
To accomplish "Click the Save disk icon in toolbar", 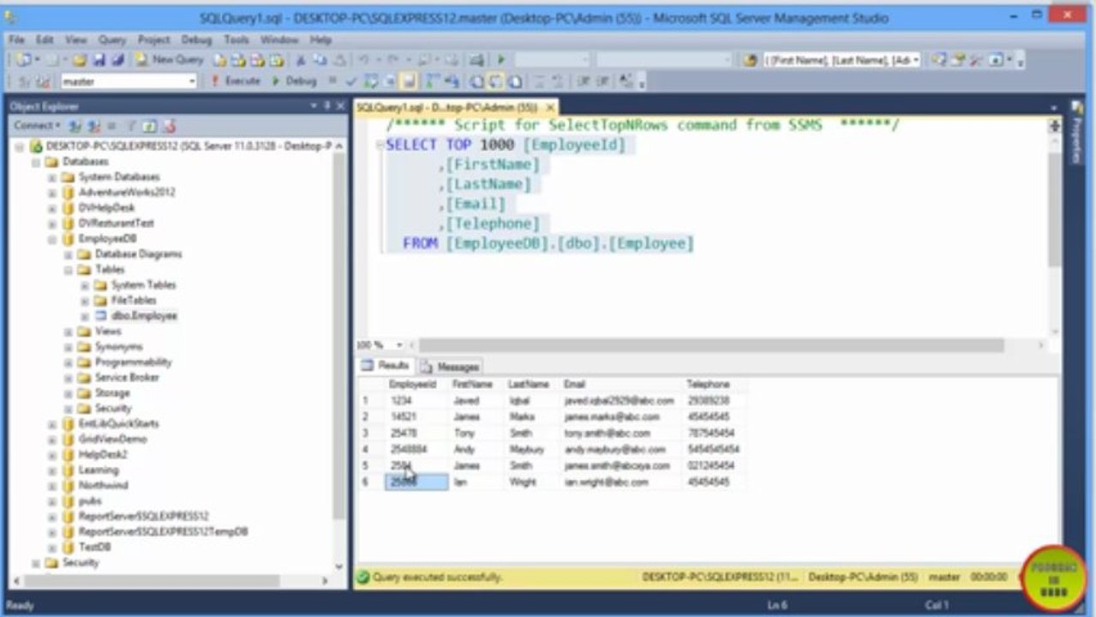I will point(99,60).
